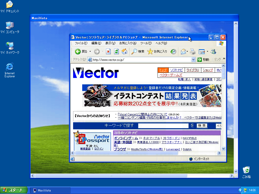Click the MaxiVista taskbar button

click(50, 190)
